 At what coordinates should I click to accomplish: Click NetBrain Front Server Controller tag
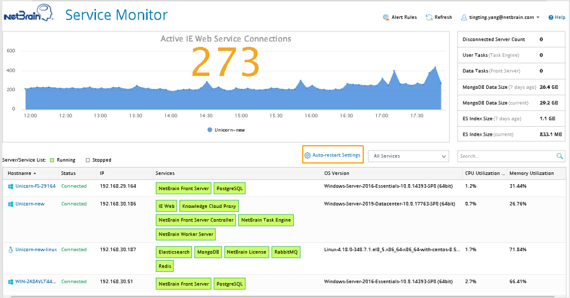pos(196,220)
